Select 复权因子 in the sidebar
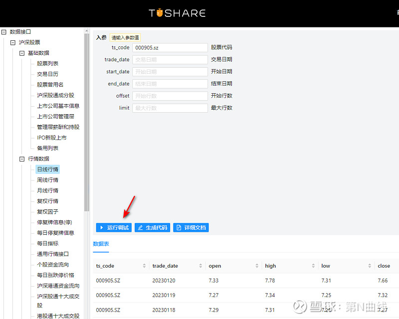Screen dimensions: 399x319 (47, 211)
